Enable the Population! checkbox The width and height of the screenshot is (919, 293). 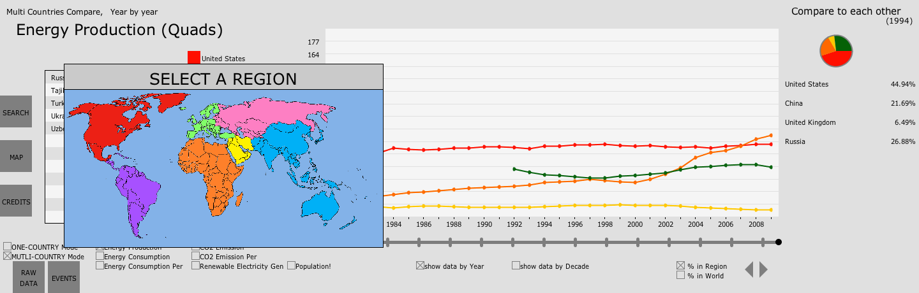[291, 266]
